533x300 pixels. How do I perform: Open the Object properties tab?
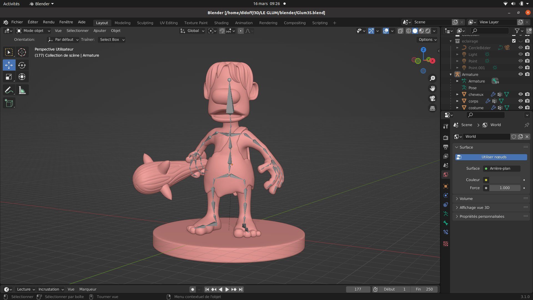pyautogui.click(x=446, y=186)
